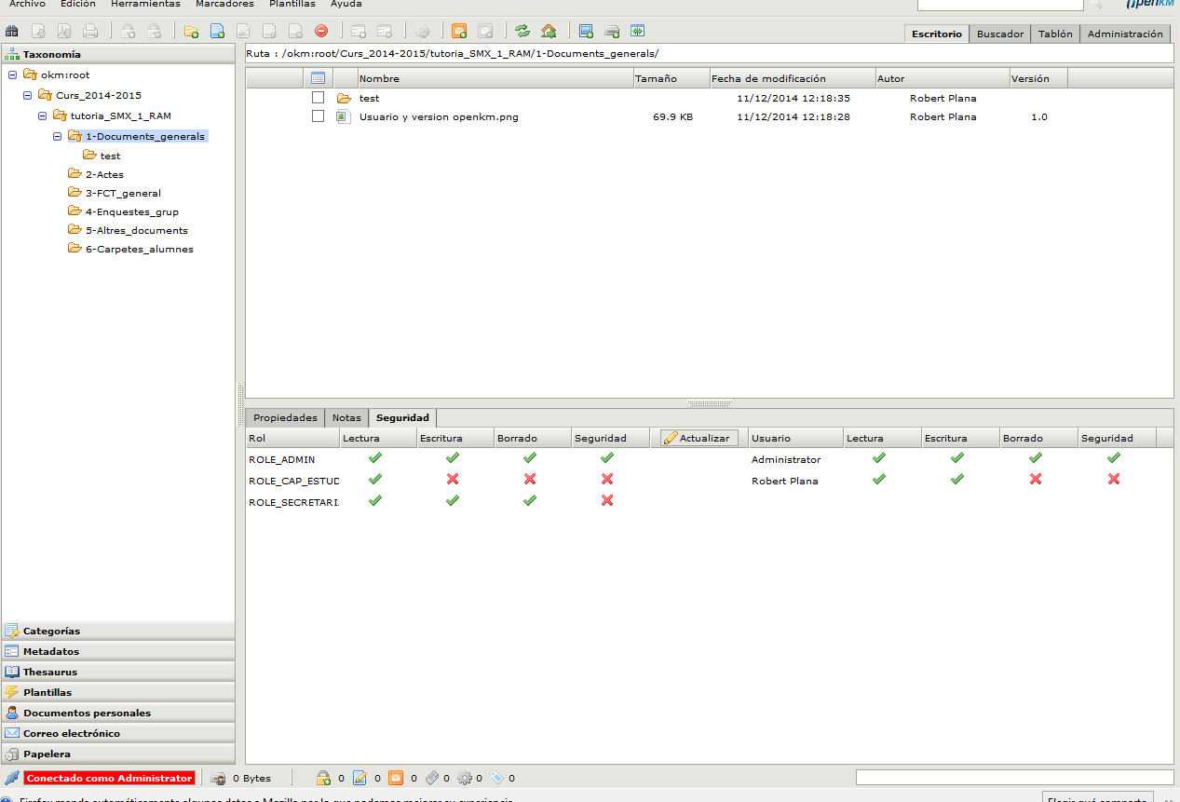
Task: Select the 3-FCT_general folder in tree
Action: pos(123,193)
